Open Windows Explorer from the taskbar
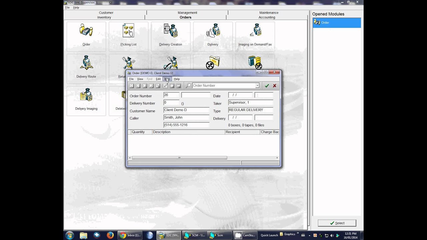 click(83, 235)
